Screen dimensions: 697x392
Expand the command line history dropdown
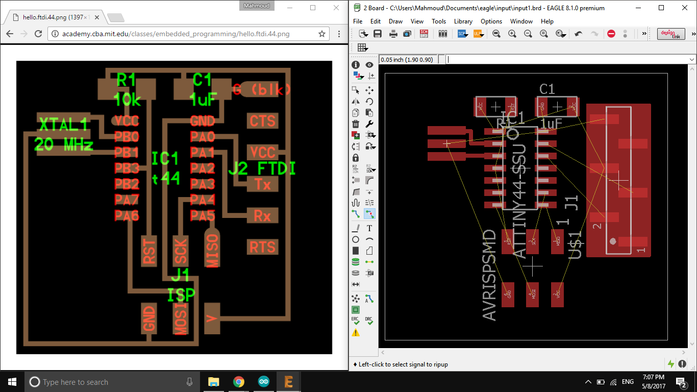coord(692,59)
